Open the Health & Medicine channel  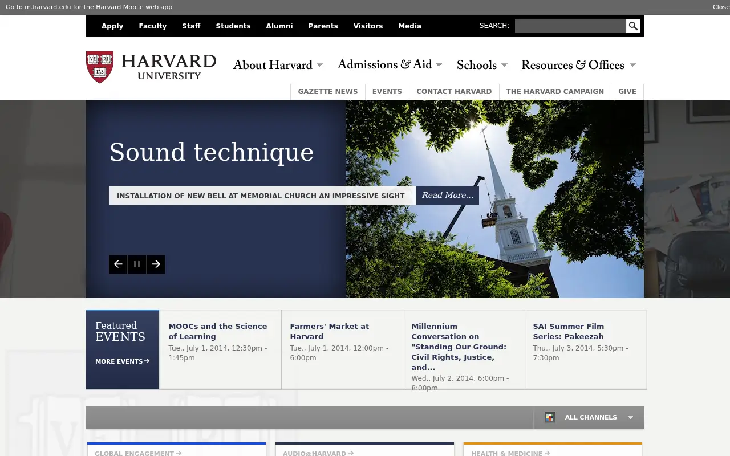click(510, 453)
